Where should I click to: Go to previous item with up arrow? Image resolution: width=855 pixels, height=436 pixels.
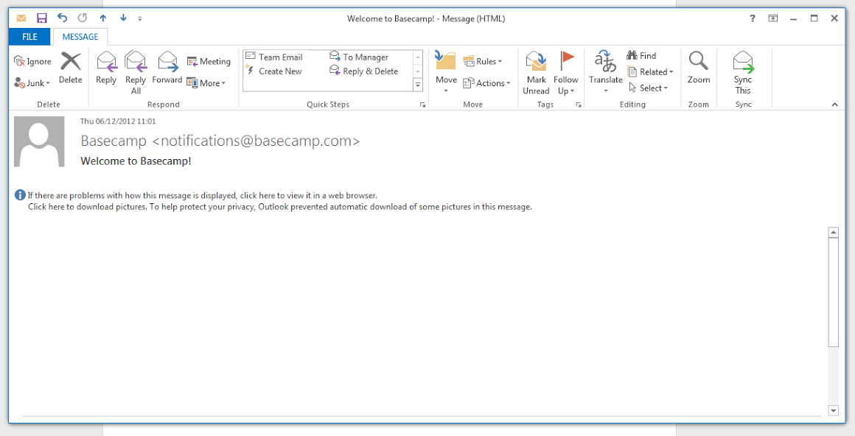click(x=102, y=18)
